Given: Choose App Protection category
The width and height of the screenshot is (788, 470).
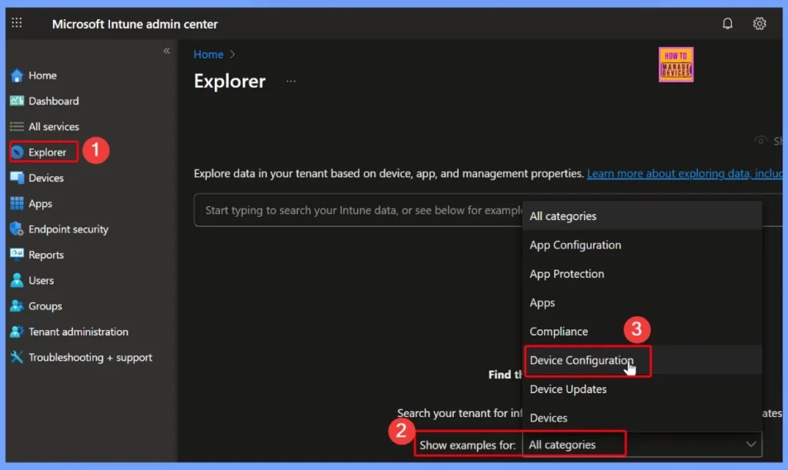Looking at the screenshot, I should pyautogui.click(x=642, y=274).
